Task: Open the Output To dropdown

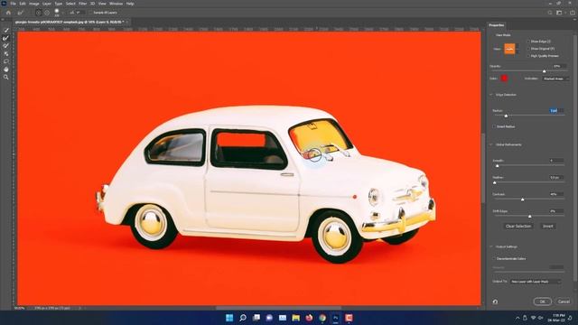Action: (536, 282)
